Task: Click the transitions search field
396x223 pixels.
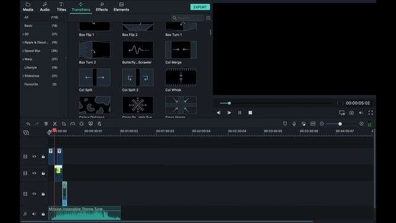Action: (187, 18)
